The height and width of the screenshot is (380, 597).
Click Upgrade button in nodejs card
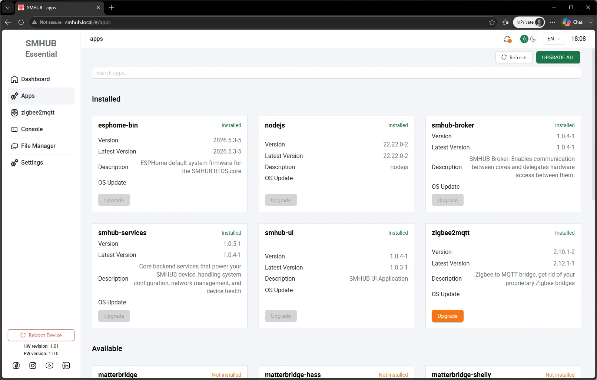pyautogui.click(x=281, y=200)
